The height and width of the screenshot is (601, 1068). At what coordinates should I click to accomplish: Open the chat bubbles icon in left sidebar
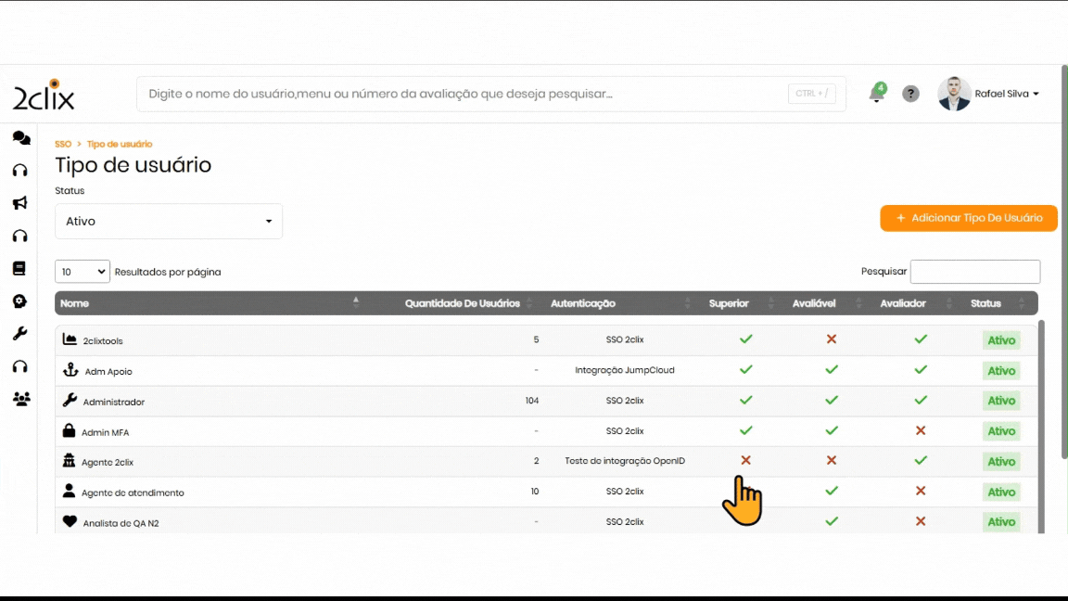(x=20, y=138)
